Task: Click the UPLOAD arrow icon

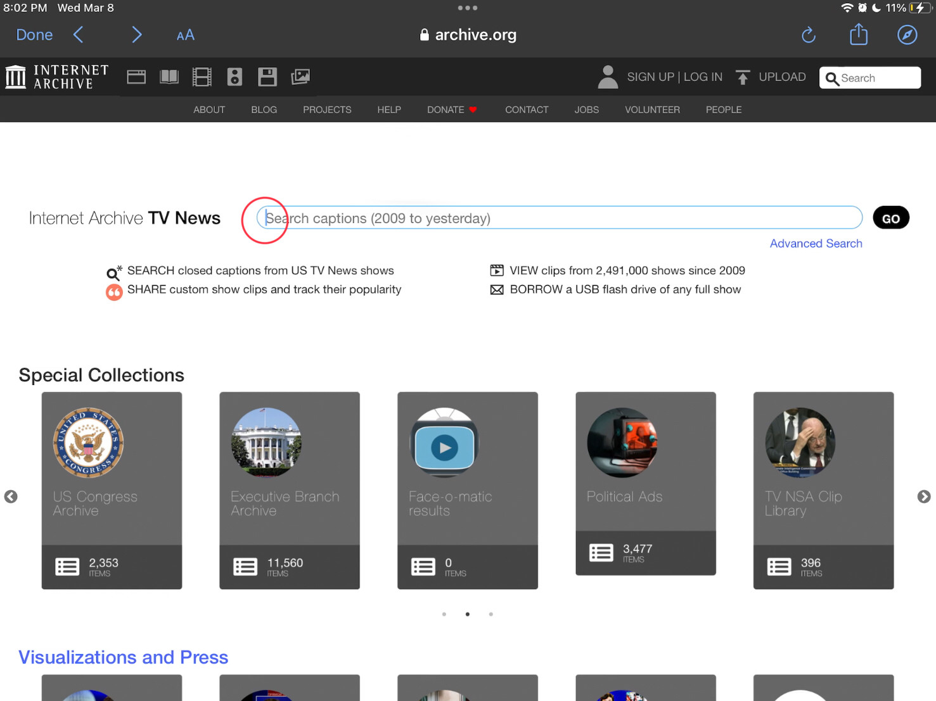Action: 743,77
